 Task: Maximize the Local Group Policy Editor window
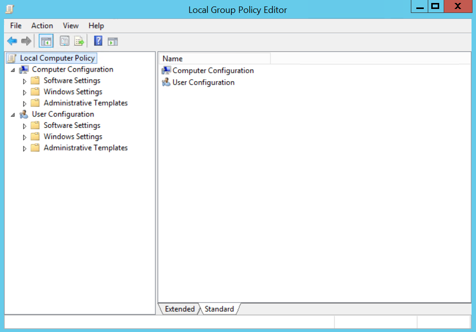click(436, 6)
